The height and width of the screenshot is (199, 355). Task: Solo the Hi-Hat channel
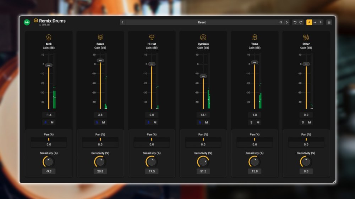click(148, 123)
